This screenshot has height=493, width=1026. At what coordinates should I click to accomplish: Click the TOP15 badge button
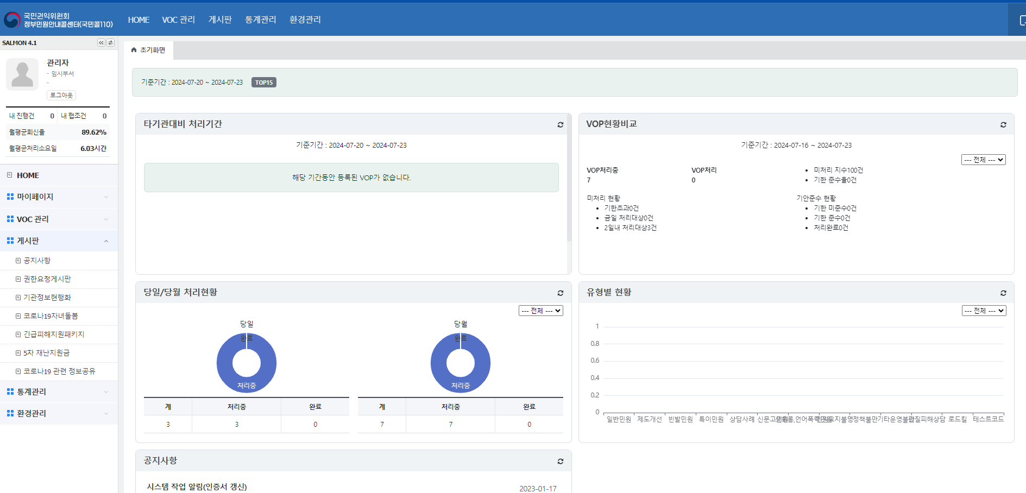click(x=263, y=83)
